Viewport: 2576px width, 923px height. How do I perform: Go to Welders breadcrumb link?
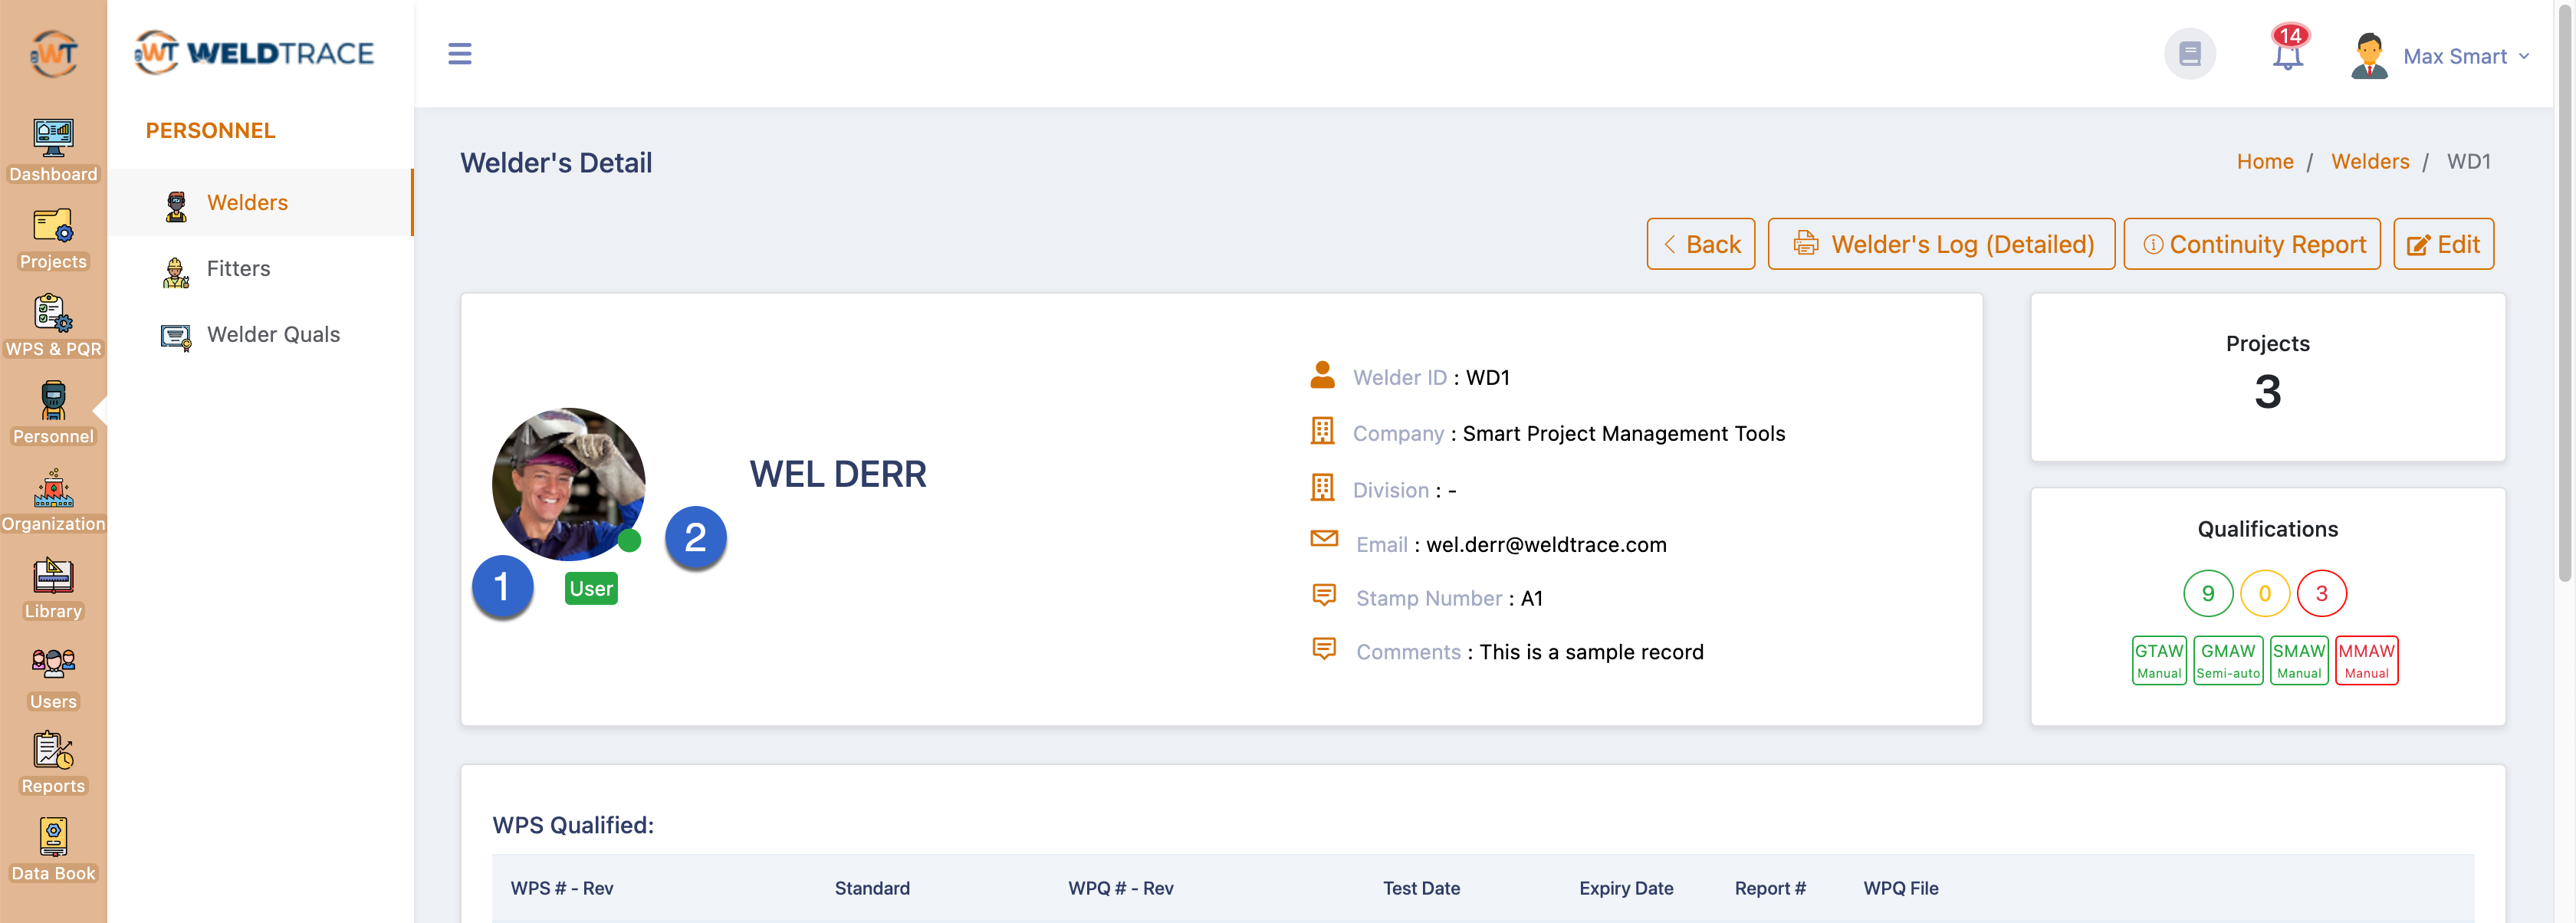pyautogui.click(x=2370, y=162)
